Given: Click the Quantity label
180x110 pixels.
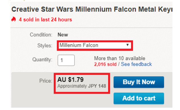Looking at the screenshot, I should pos(42,60).
